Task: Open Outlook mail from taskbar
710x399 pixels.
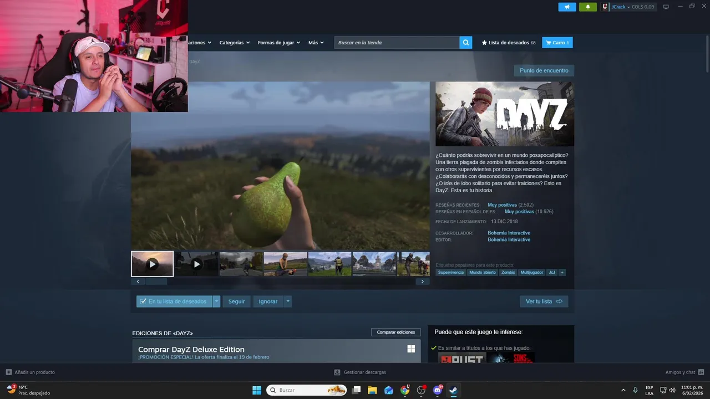Action: (388, 390)
